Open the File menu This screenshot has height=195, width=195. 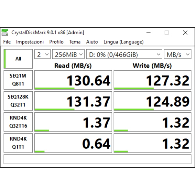tap(7, 42)
